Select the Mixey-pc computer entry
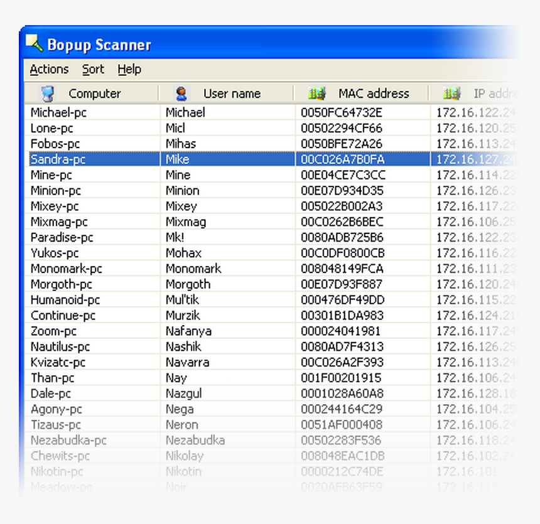The image size is (540, 524). pyautogui.click(x=55, y=206)
